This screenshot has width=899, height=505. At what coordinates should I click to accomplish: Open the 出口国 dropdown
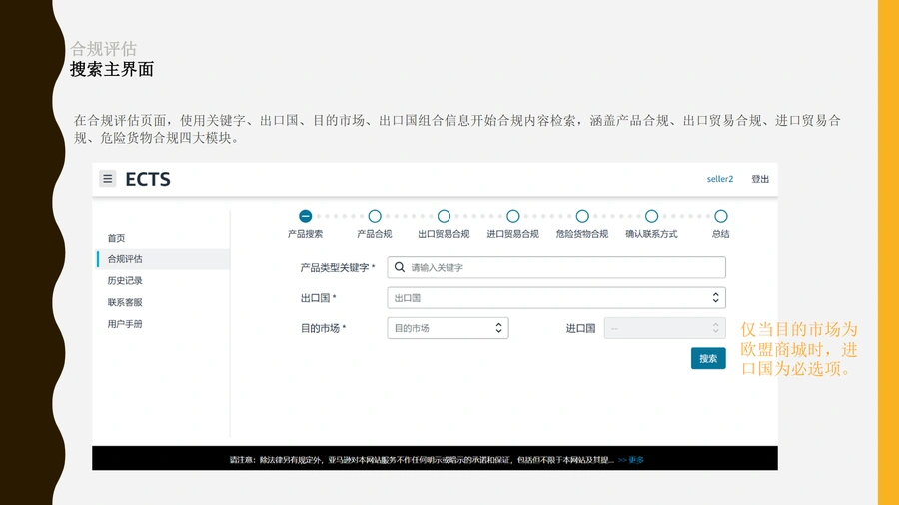[x=556, y=298]
